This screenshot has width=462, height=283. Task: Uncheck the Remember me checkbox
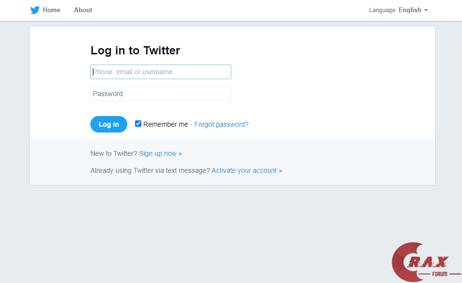click(138, 124)
